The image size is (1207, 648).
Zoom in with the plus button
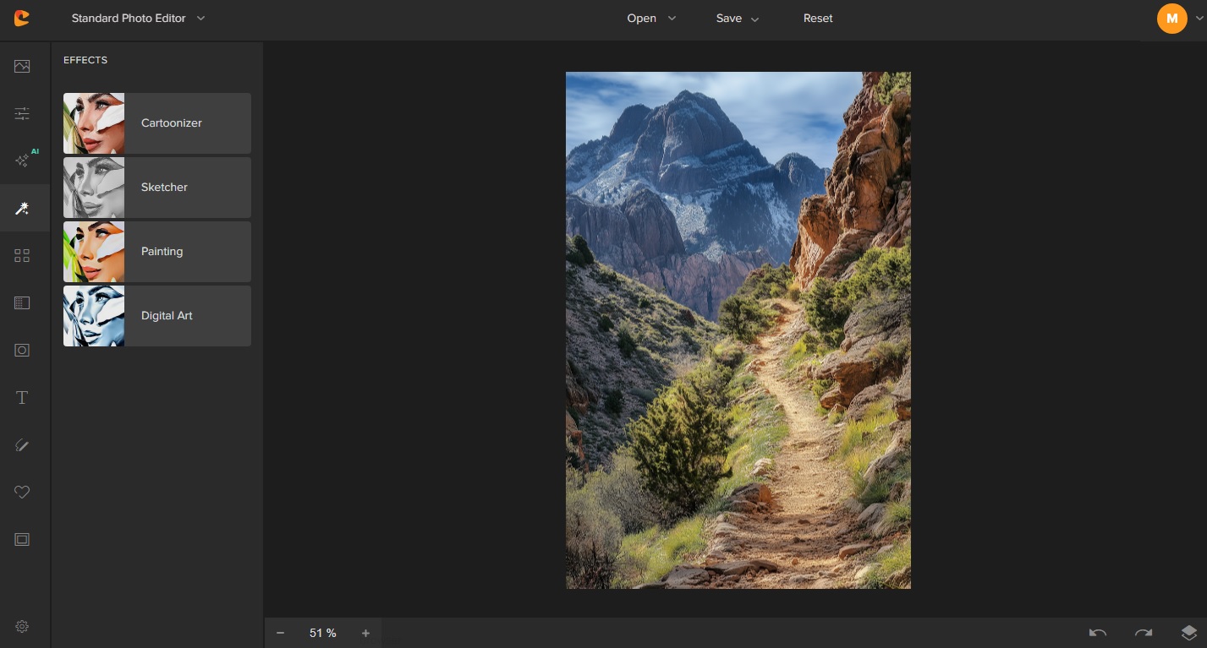[x=365, y=633]
